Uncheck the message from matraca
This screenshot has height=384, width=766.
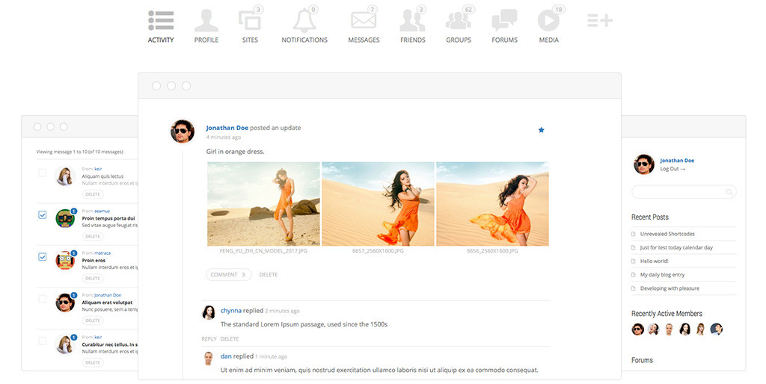coord(43,257)
